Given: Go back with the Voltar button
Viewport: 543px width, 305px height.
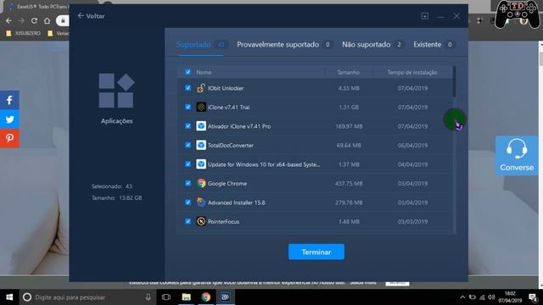Looking at the screenshot, I should tap(92, 16).
